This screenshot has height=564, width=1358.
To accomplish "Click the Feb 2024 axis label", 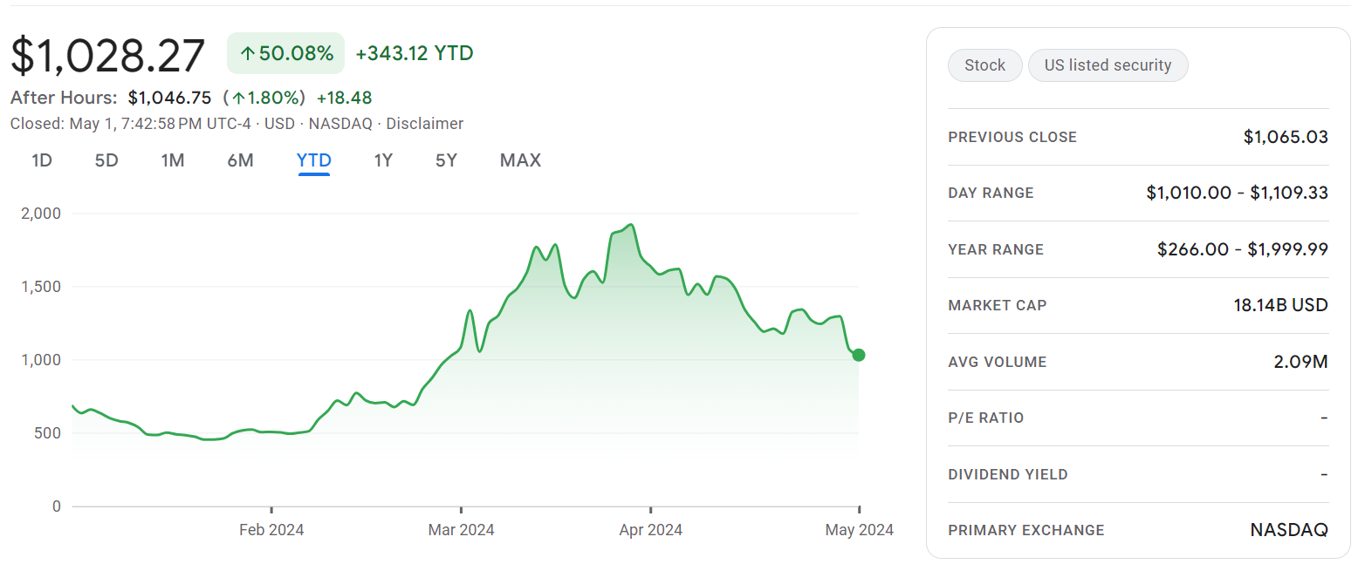I will click(271, 529).
